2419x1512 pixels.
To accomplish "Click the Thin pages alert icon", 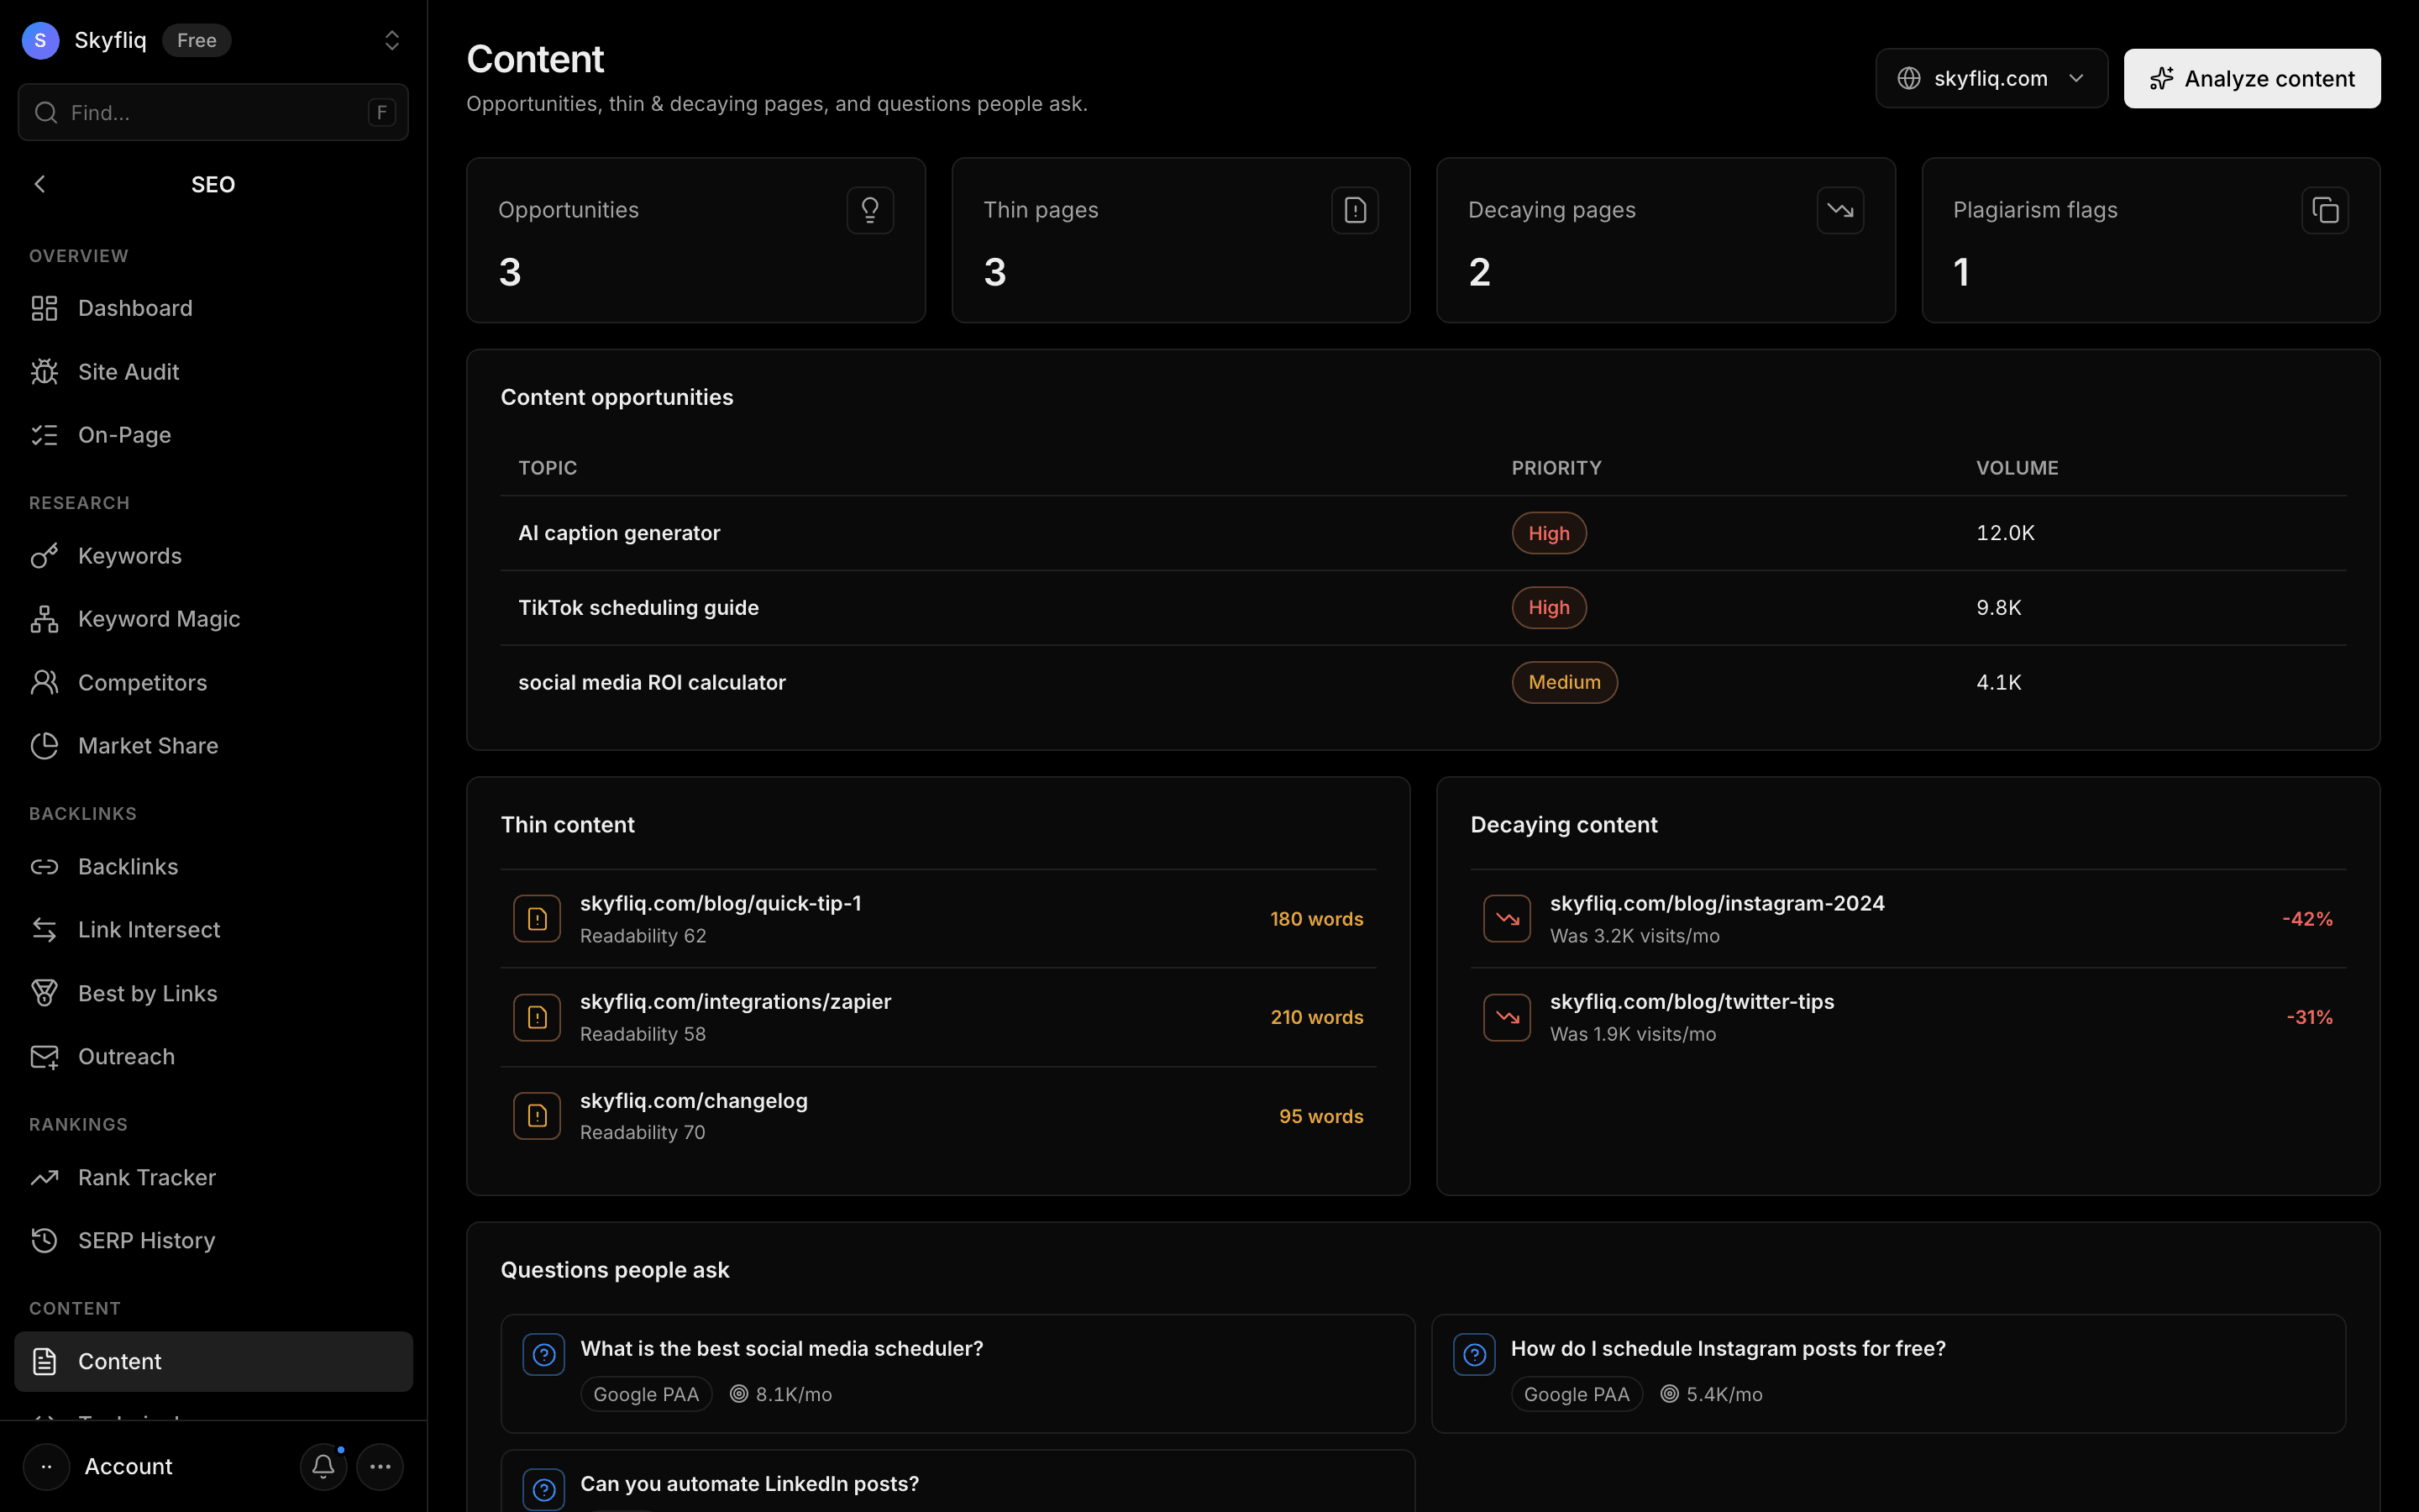I will tap(1355, 210).
